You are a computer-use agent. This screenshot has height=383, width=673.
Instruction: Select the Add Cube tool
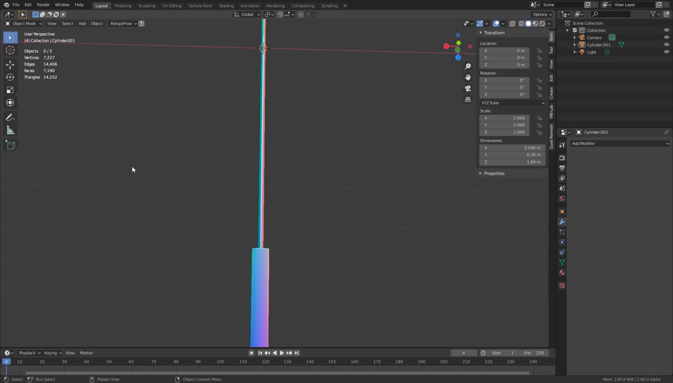[10, 145]
